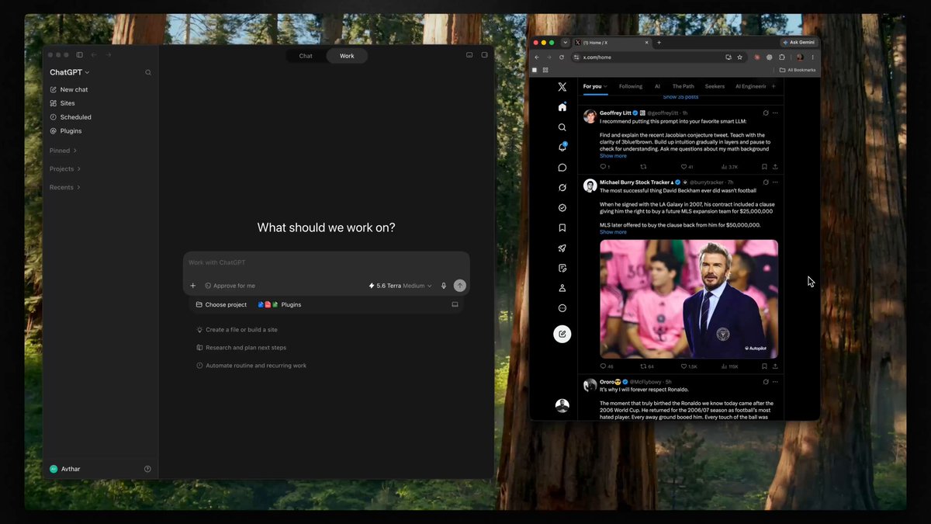Expand the Recents section
Viewport: 931px width, 524px height.
[x=64, y=187]
